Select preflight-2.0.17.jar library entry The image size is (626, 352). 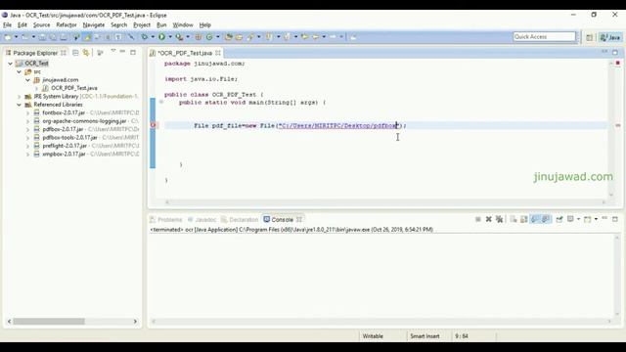(65, 146)
